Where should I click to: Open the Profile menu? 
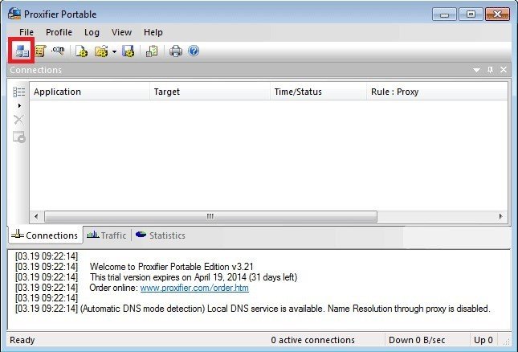click(x=59, y=32)
